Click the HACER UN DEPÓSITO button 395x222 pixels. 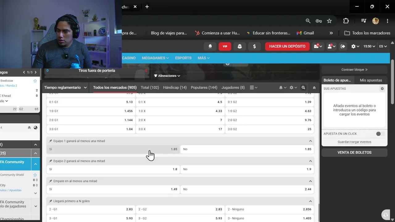point(287,46)
